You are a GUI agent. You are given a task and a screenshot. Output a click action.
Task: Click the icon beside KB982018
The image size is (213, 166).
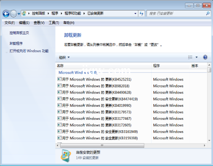60,85
